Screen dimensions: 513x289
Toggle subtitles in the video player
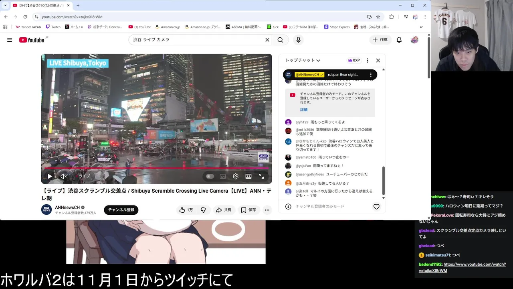pyautogui.click(x=223, y=176)
